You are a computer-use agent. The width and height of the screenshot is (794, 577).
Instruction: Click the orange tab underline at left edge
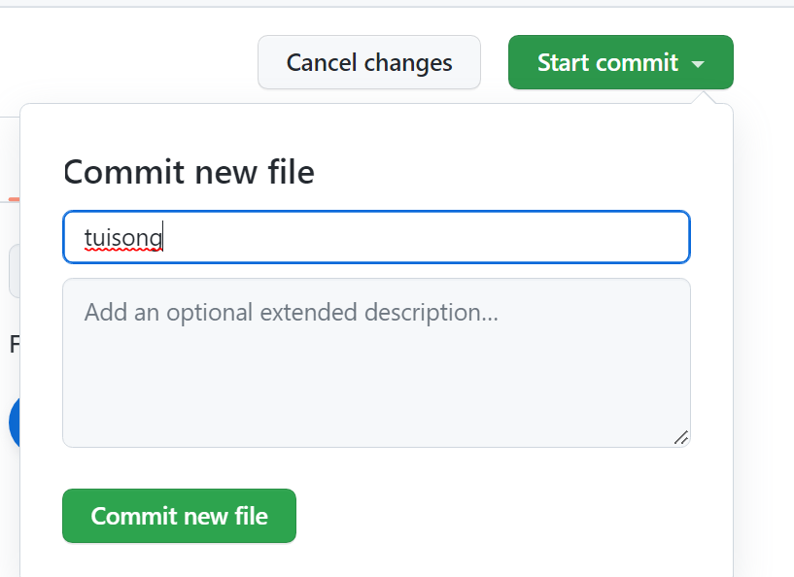point(14,199)
